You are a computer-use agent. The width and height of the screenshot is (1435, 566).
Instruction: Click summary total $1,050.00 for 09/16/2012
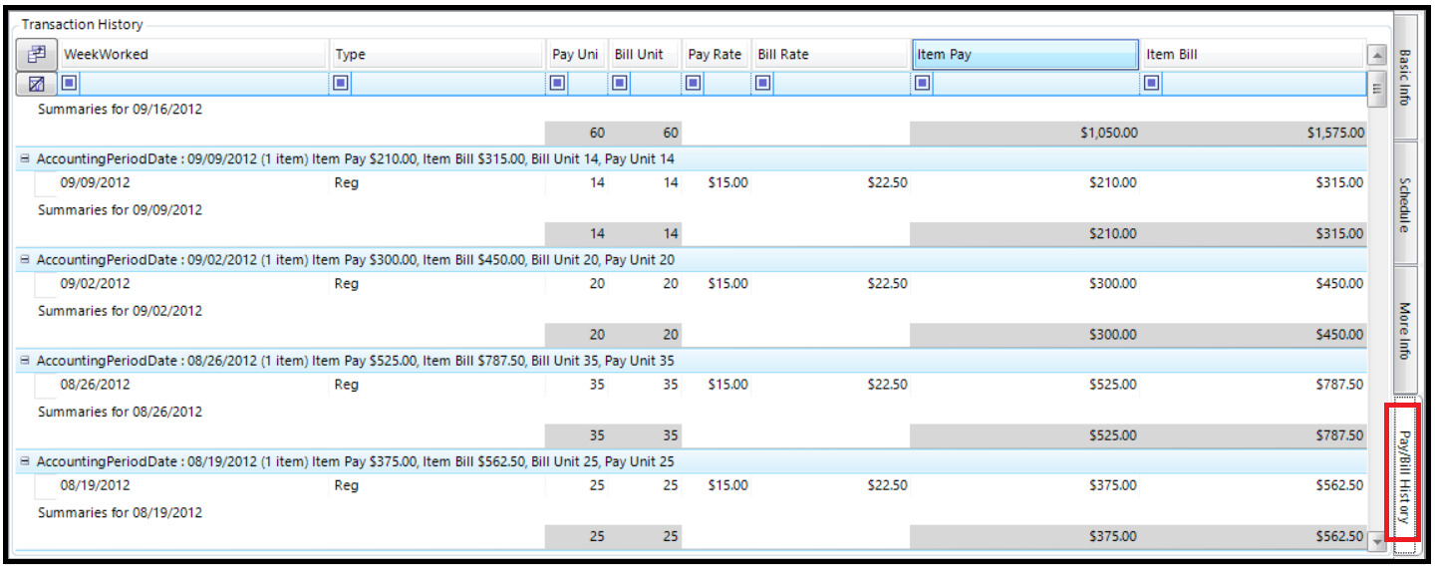(x=1108, y=133)
